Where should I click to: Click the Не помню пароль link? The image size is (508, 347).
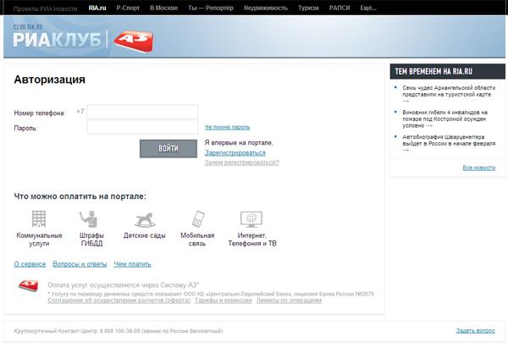click(227, 127)
